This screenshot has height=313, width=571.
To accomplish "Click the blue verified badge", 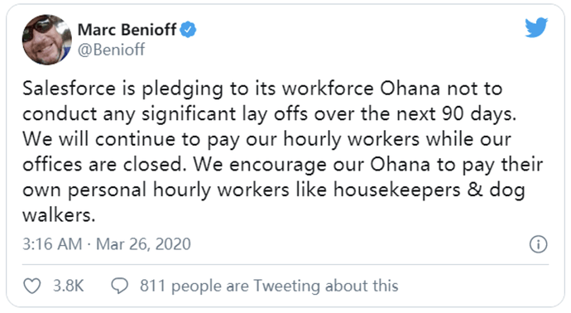I will [x=189, y=30].
